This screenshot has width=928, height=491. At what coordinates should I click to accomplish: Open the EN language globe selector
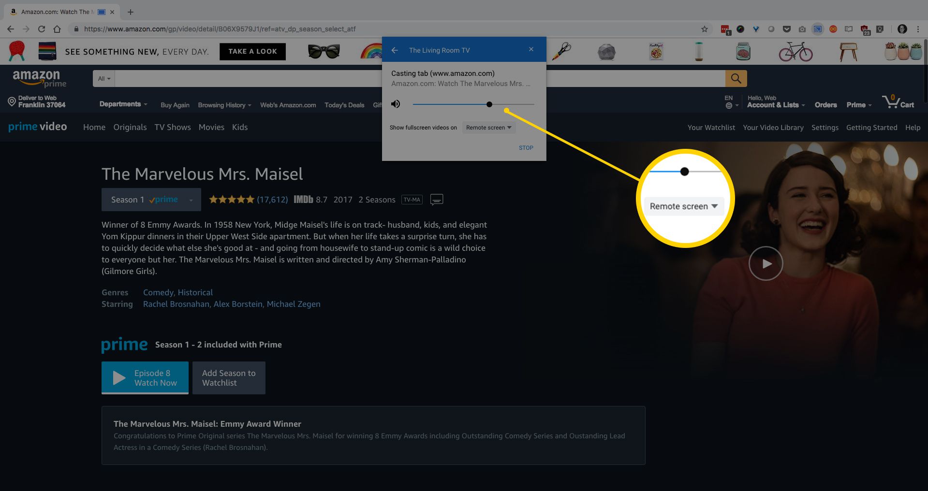[731, 101]
